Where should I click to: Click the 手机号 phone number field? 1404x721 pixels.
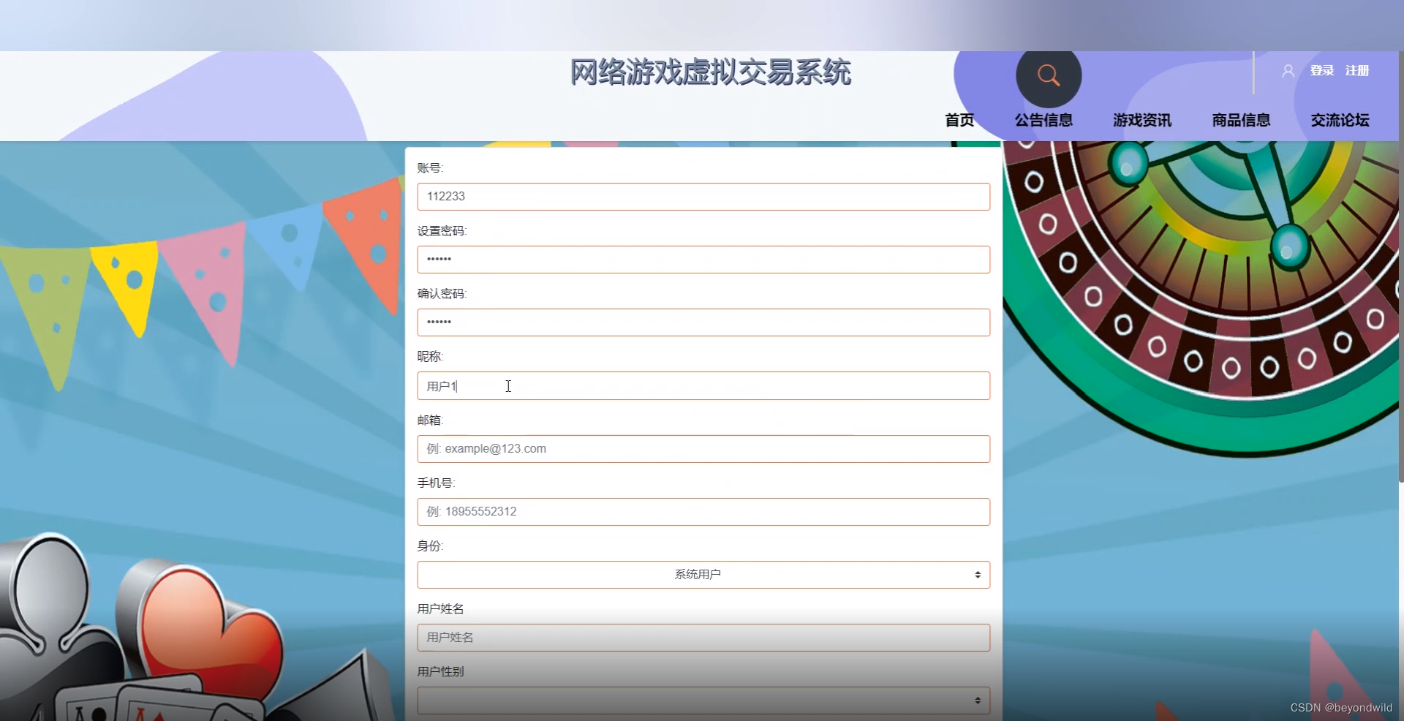click(703, 511)
